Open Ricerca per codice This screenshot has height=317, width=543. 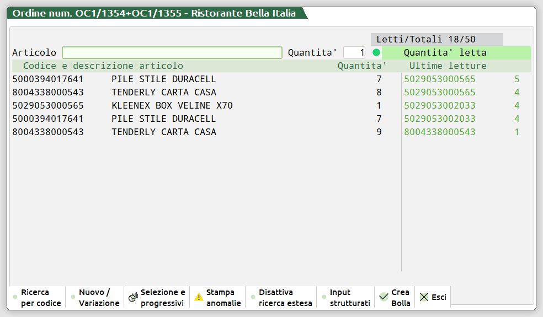(x=40, y=298)
